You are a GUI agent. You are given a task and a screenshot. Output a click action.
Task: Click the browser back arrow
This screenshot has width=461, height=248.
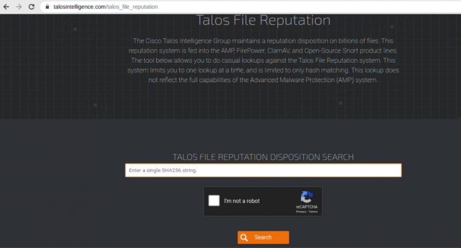(x=7, y=6)
